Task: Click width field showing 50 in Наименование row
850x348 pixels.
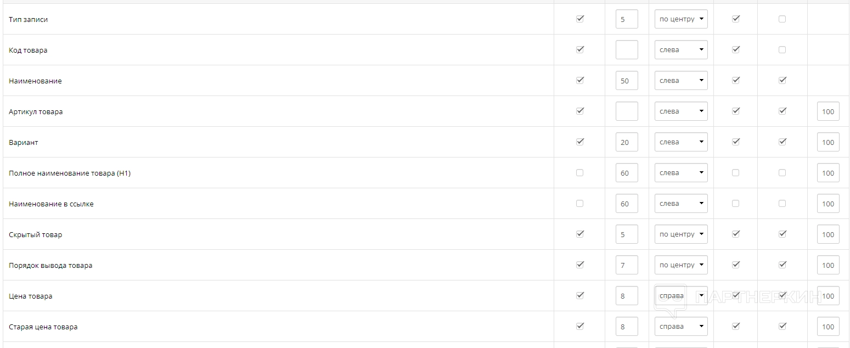Action: (x=627, y=81)
